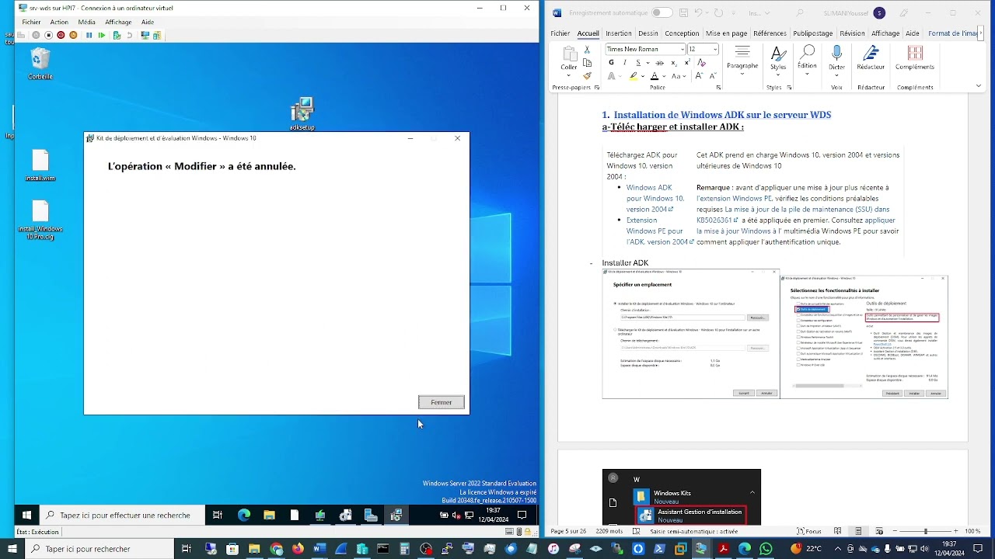Screen dimensions: 995x559
Task: Collapse the Word ribbon with the chevron
Action: (x=980, y=87)
